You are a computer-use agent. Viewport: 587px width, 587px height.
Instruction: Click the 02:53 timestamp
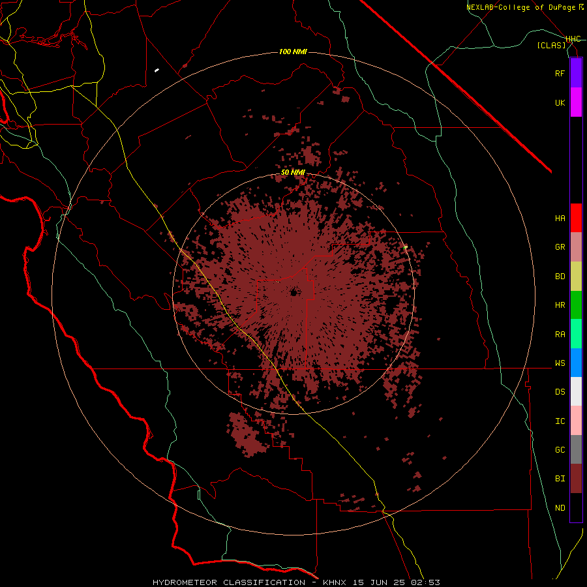tap(425, 582)
